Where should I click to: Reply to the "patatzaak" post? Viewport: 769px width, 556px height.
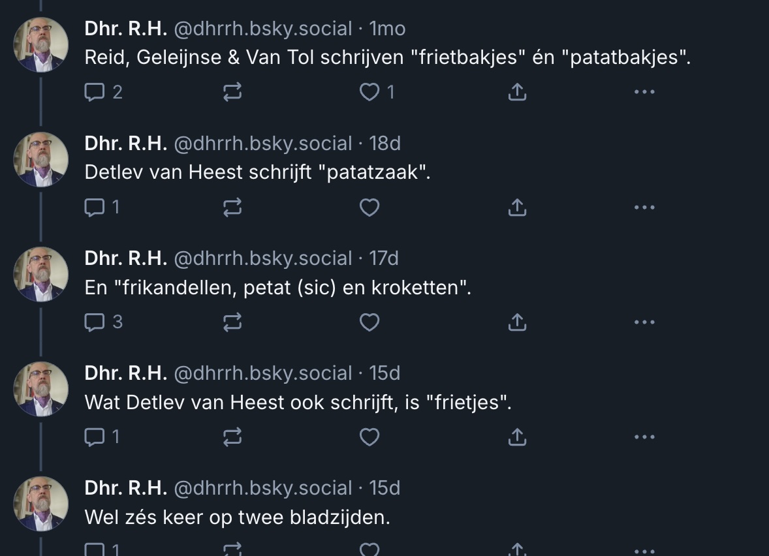95,208
